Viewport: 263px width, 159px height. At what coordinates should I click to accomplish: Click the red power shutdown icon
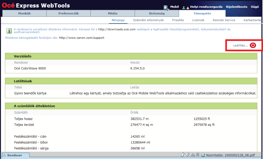click(253, 45)
